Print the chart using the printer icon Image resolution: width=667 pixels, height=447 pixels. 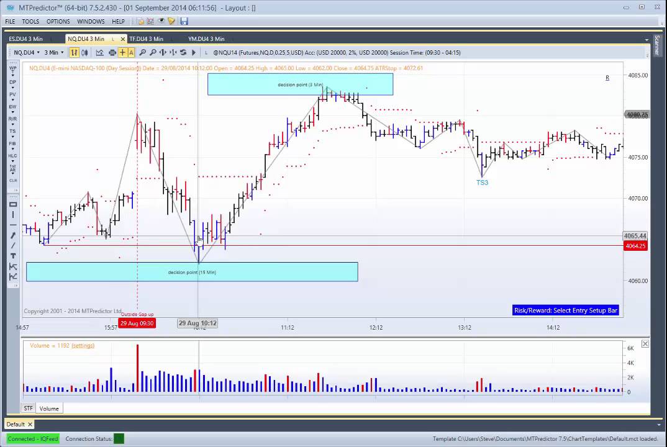(112, 52)
